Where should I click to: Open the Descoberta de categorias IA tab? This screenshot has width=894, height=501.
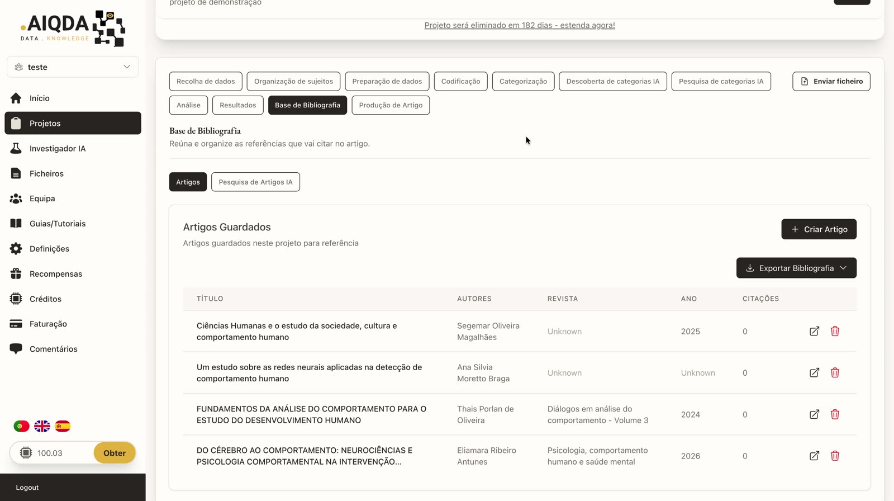coord(613,81)
